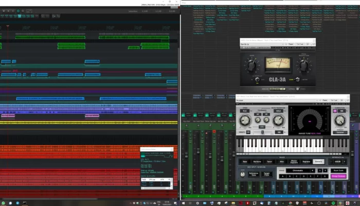This screenshot has height=206, width=360.
Task: Adjust the HiFreq knob on the CLA-3A
Action: [x=298, y=89]
